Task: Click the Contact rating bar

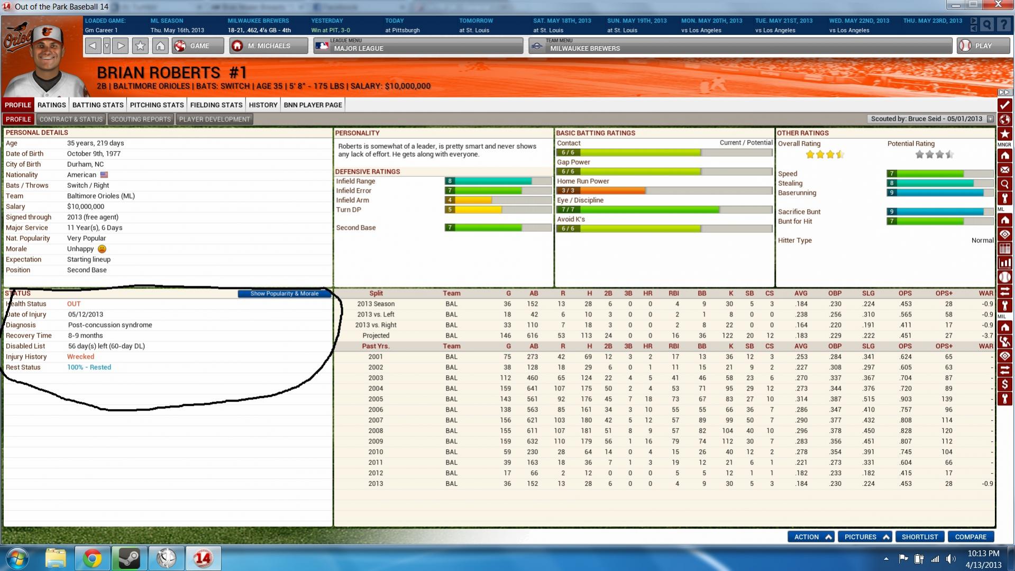Action: point(664,152)
